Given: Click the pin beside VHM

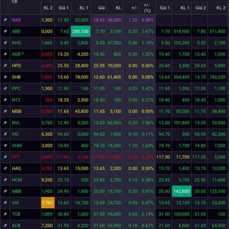Looking at the screenshot, I should (x=5, y=145).
